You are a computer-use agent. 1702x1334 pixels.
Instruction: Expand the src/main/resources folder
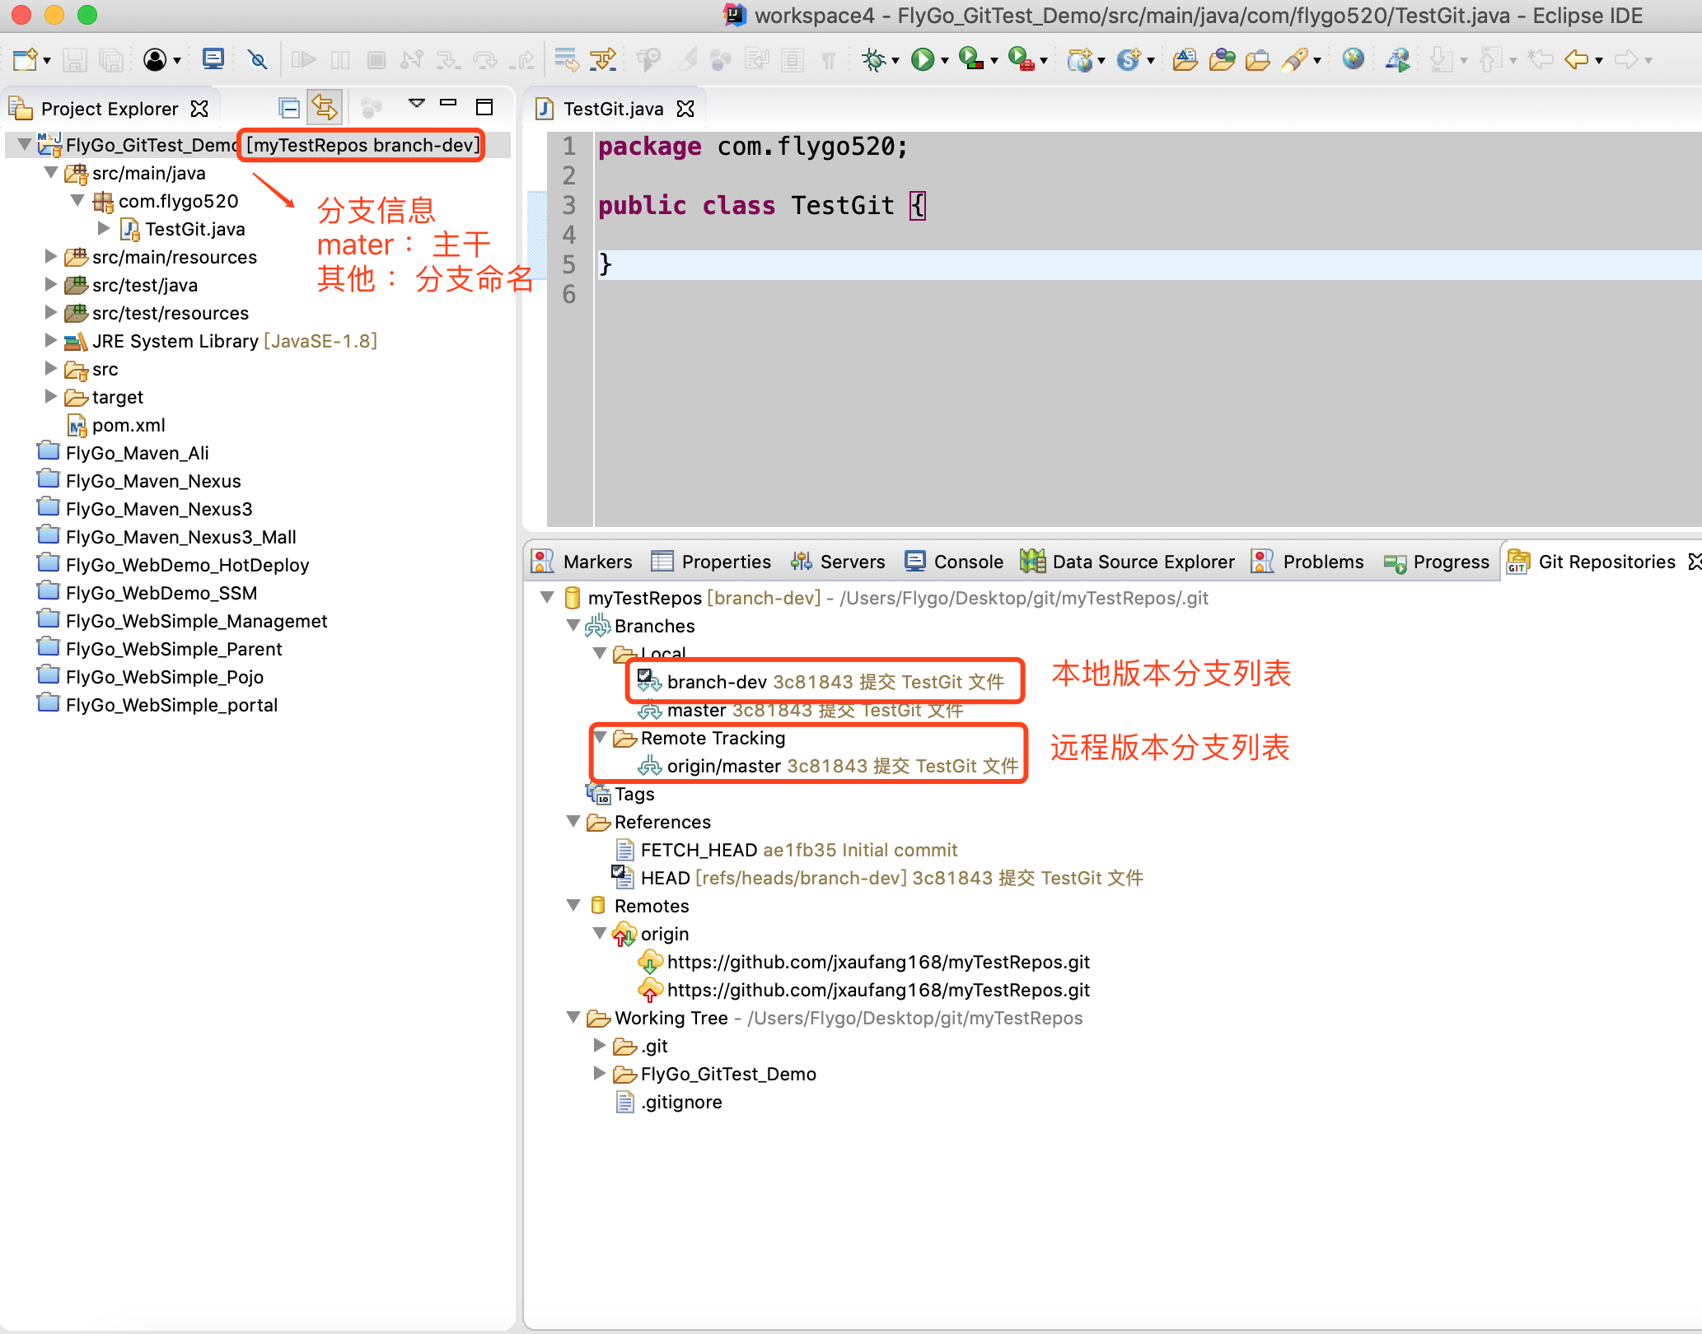click(51, 257)
